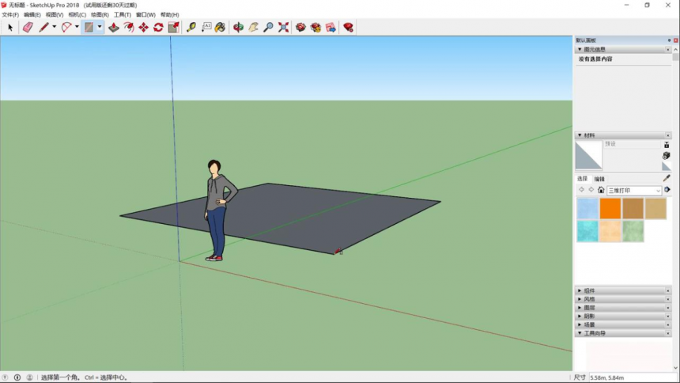
Task: Pick the orange material swatch
Action: click(610, 208)
